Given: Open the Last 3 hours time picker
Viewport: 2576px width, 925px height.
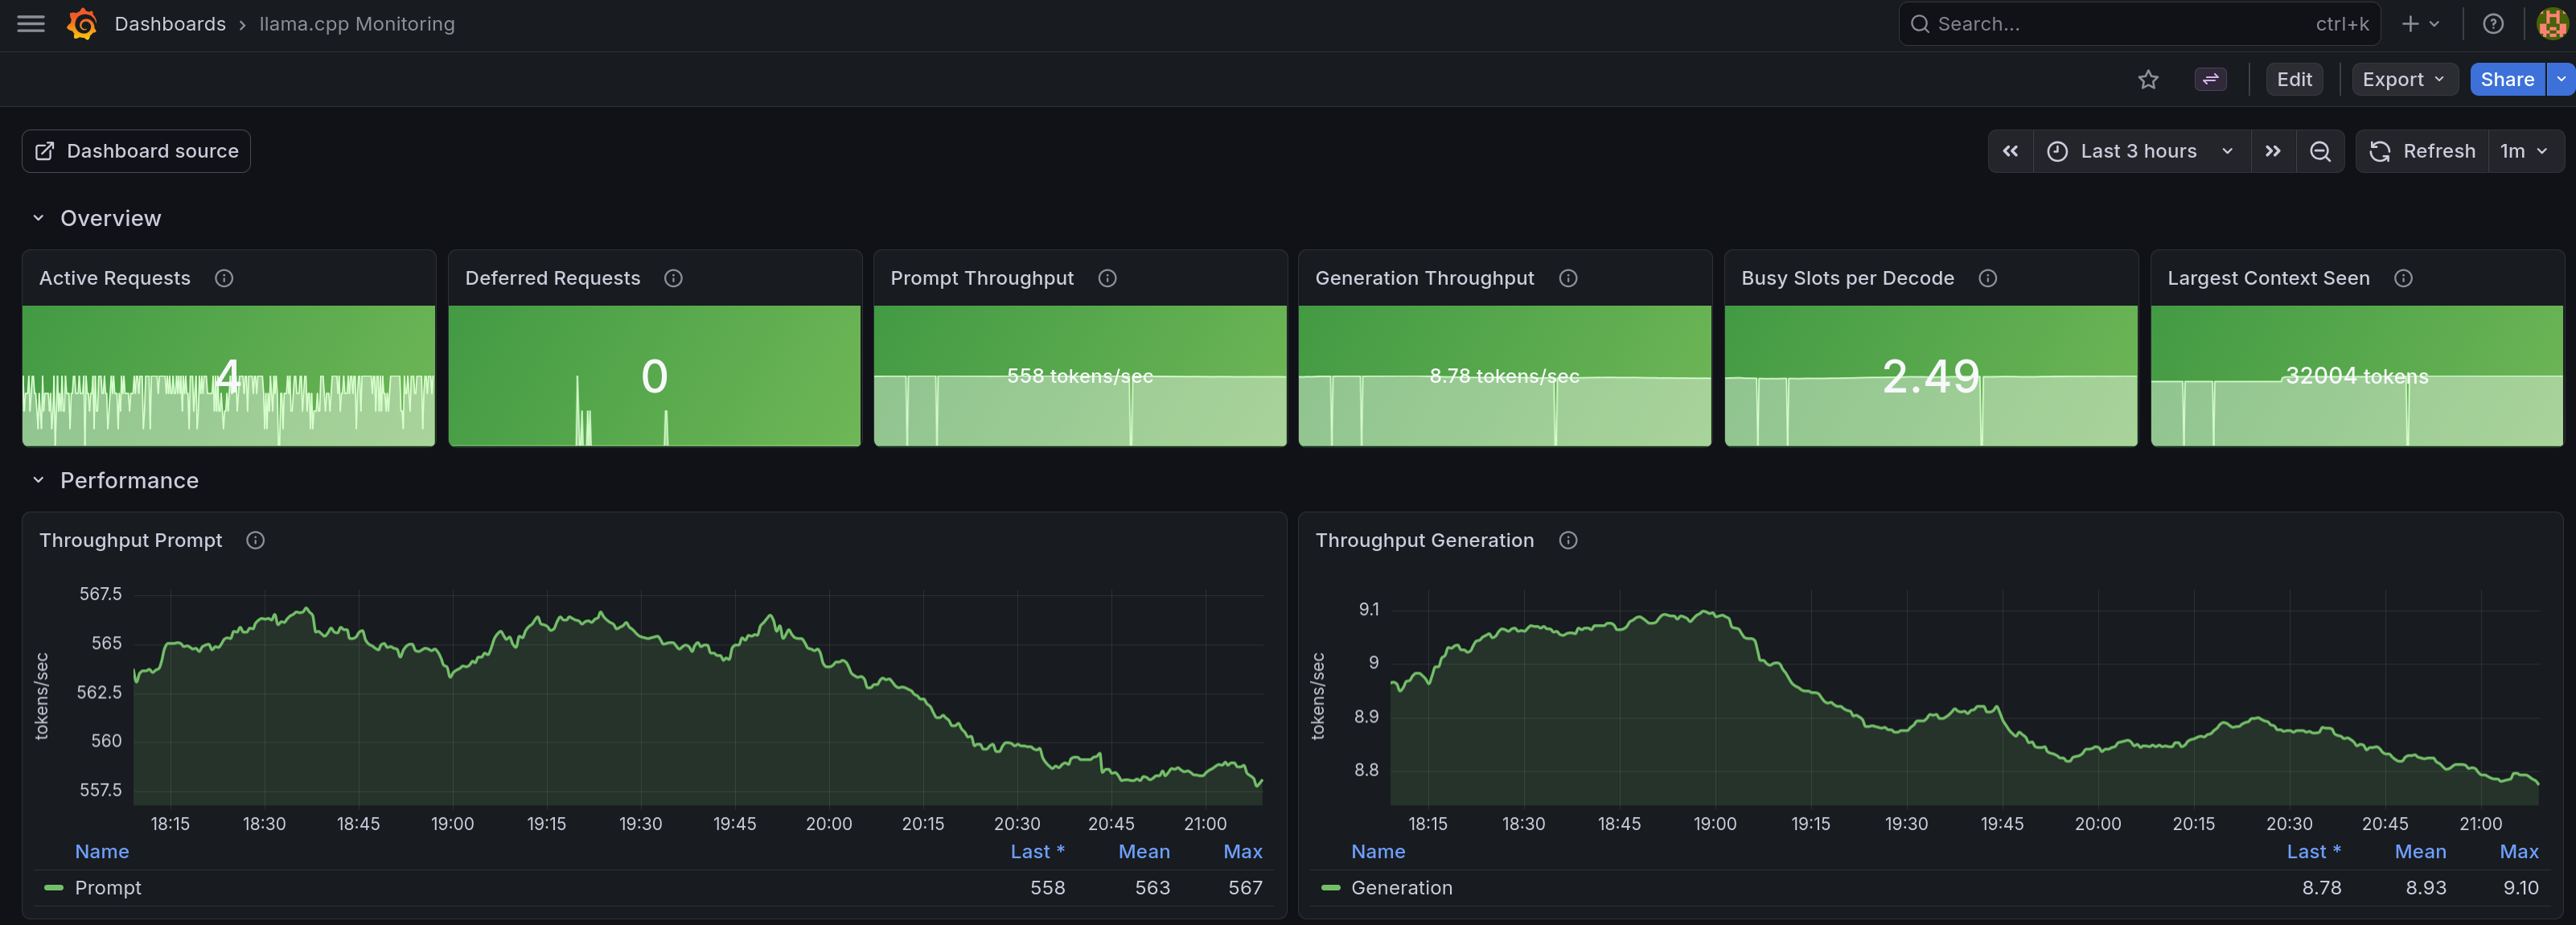Looking at the screenshot, I should pyautogui.click(x=2141, y=151).
